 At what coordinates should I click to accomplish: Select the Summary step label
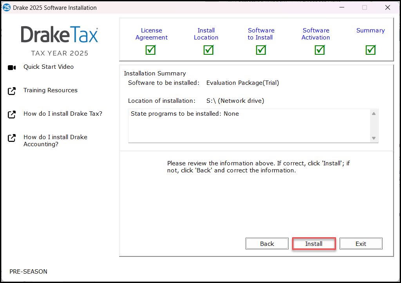(370, 30)
